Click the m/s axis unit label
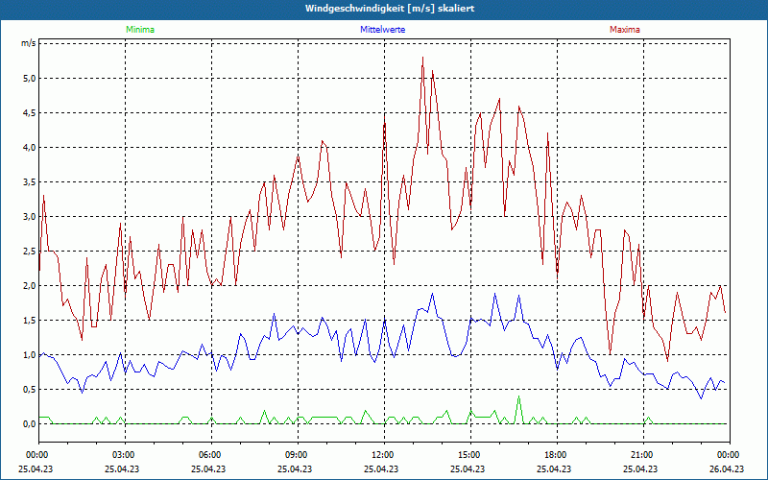Viewport: 768px width, 480px height. 29,43
